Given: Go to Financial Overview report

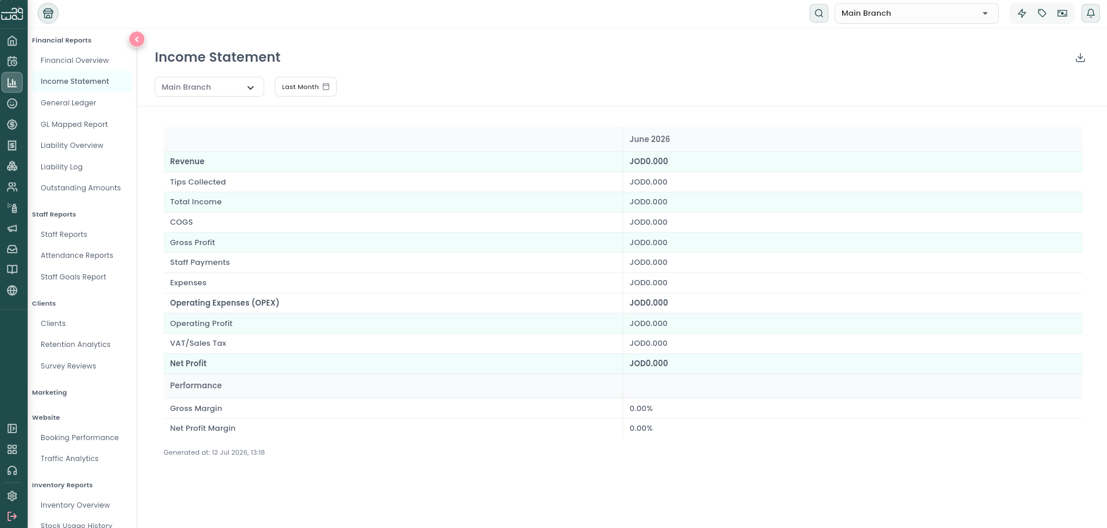Looking at the screenshot, I should 74,61.
